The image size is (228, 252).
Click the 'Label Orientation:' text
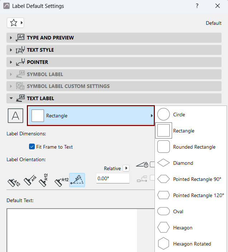pyautogui.click(x=26, y=160)
